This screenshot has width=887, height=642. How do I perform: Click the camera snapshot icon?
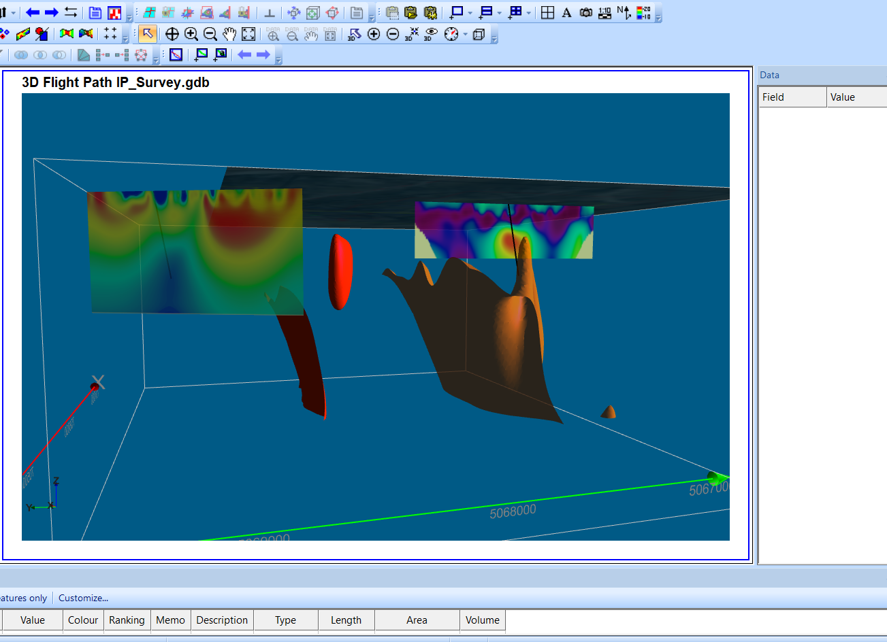point(585,12)
